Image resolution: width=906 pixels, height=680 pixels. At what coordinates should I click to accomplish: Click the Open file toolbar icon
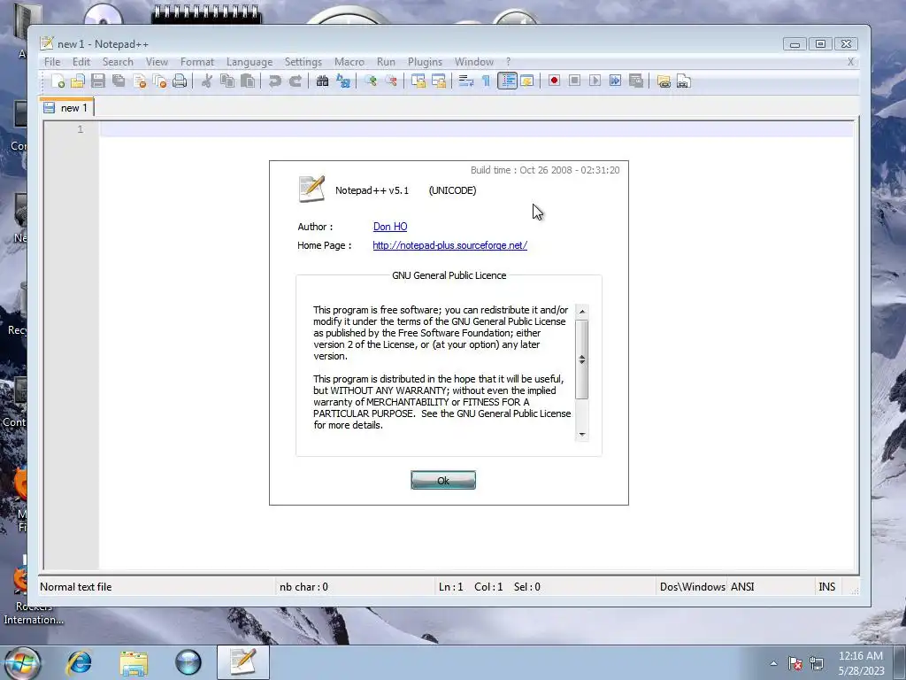(78, 81)
